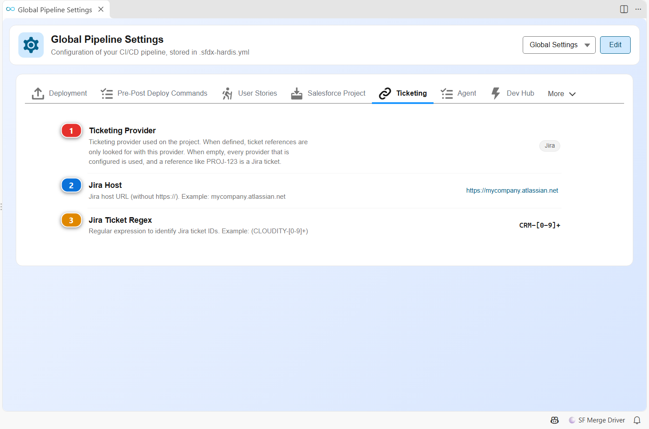Click the Global Pipeline Settings page title

tap(107, 39)
